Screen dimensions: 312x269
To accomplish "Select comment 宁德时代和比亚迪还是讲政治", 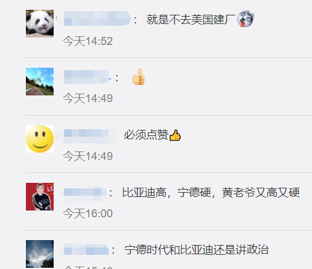I will [x=197, y=250].
